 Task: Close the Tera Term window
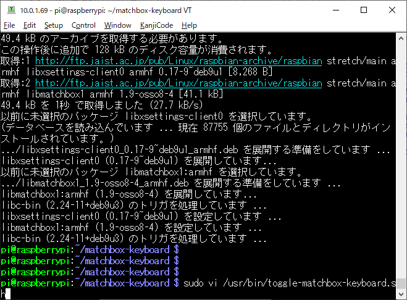coord(392,10)
